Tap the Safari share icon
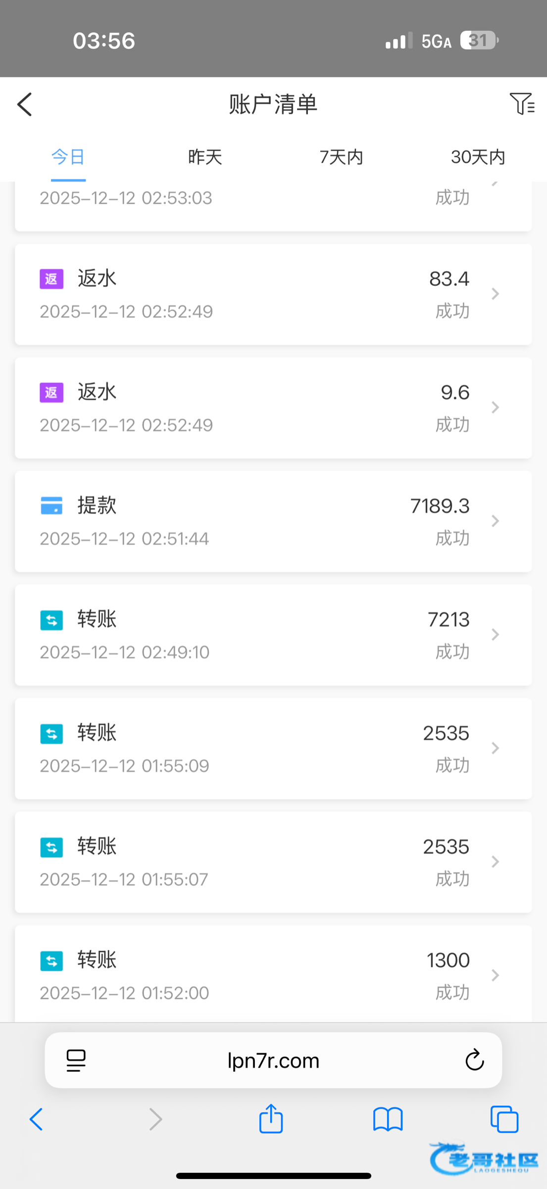Image resolution: width=547 pixels, height=1189 pixels. coord(271,1119)
